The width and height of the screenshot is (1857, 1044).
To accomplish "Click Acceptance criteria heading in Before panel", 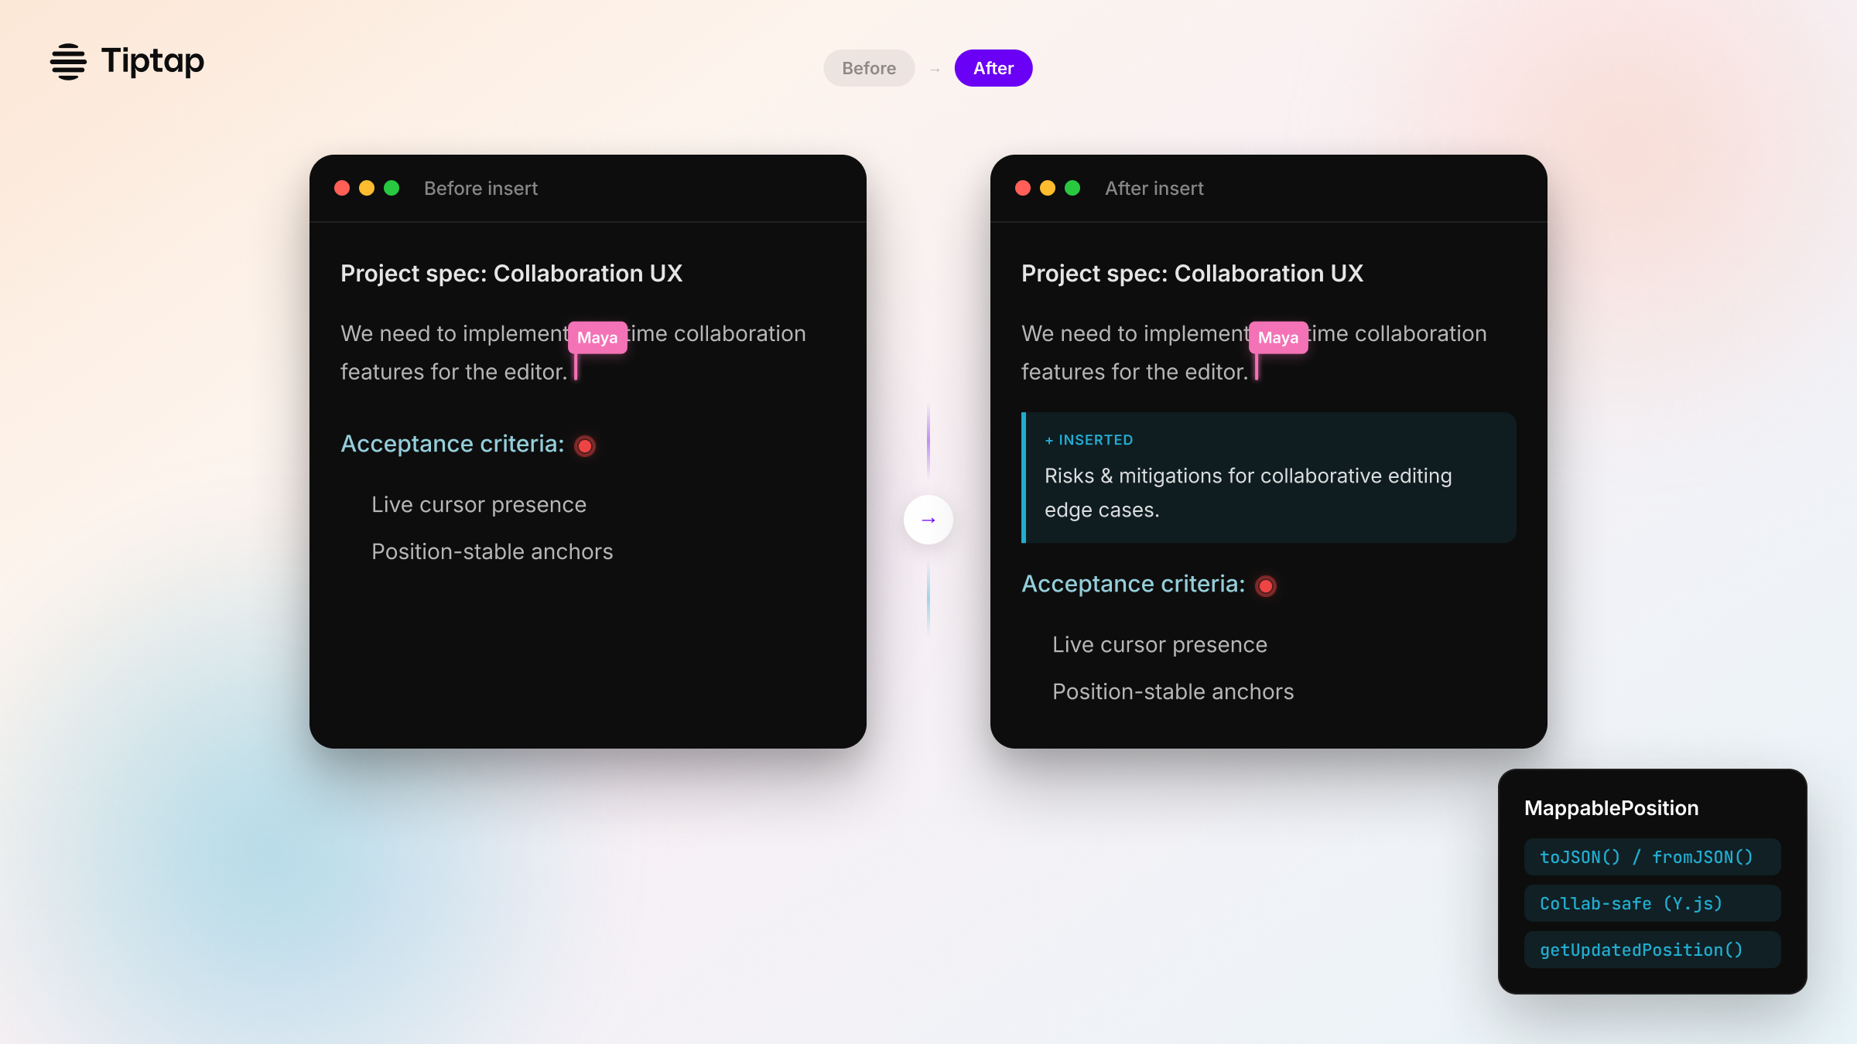I will coord(453,444).
